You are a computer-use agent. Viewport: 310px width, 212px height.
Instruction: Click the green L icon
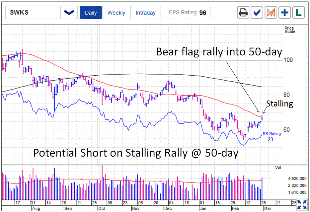click(298, 13)
